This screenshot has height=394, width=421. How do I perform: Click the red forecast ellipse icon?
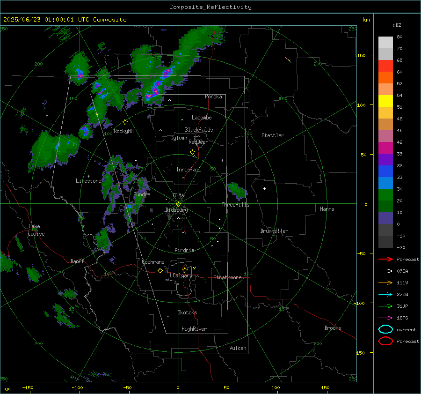click(x=385, y=341)
